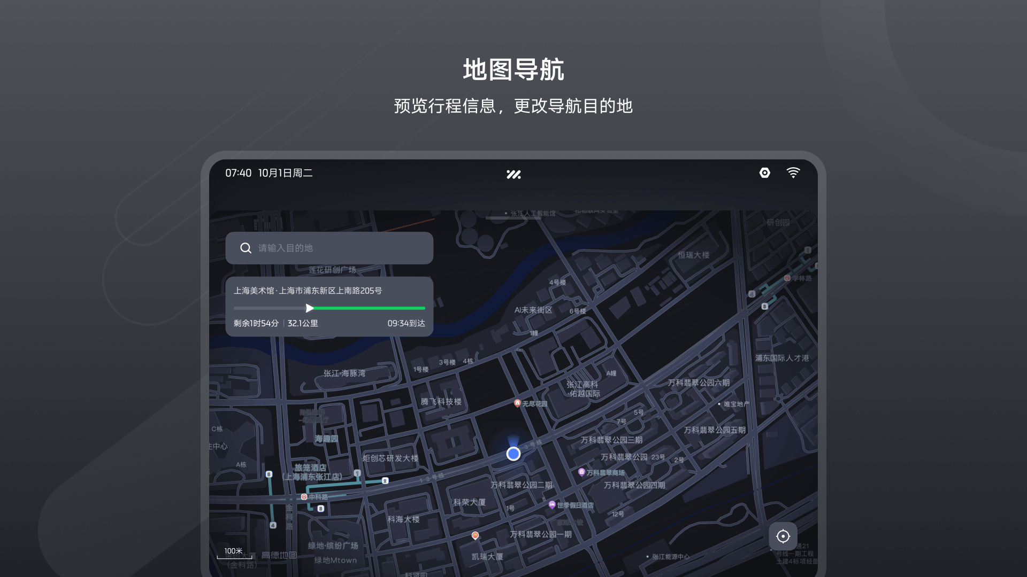Open the Wi-Fi status icon
The width and height of the screenshot is (1027, 577).
click(x=793, y=173)
